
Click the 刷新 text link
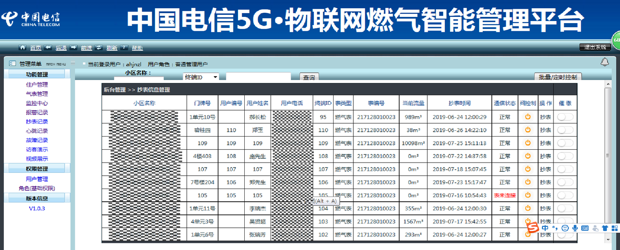pyautogui.click(x=112, y=48)
